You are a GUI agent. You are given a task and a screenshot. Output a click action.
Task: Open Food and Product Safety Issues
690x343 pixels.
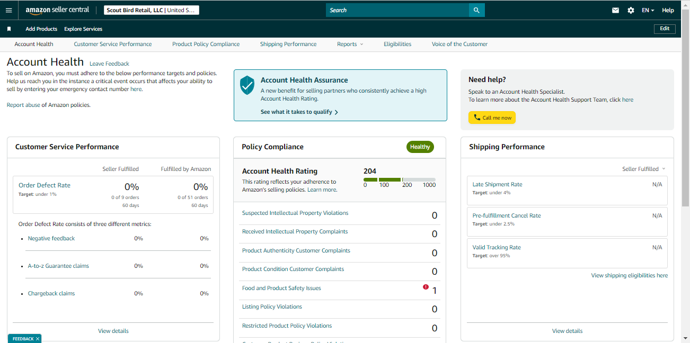[281, 288]
